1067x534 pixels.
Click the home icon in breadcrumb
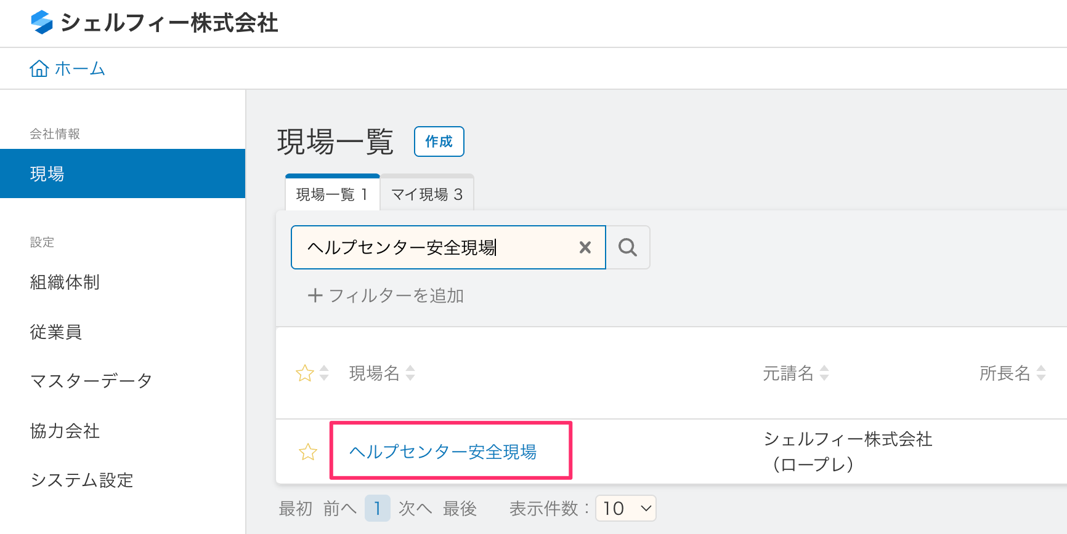click(39, 68)
